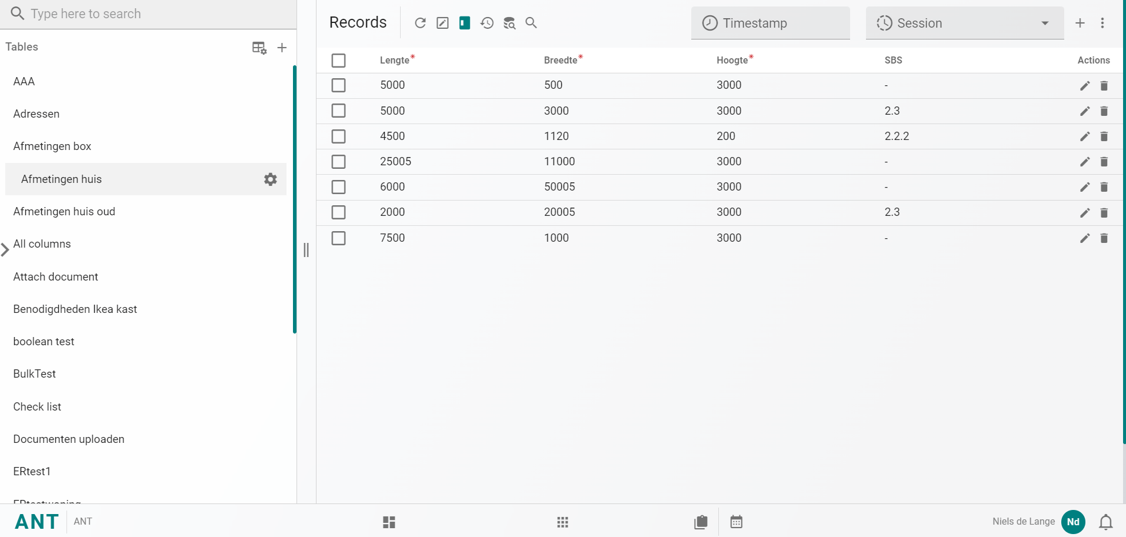Delete the record with Lengte 4500

click(x=1104, y=136)
